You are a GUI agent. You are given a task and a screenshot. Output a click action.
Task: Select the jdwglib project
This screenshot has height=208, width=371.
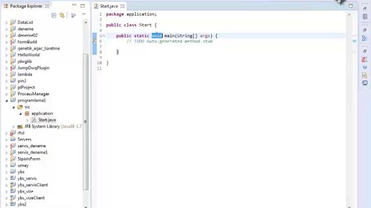click(24, 62)
